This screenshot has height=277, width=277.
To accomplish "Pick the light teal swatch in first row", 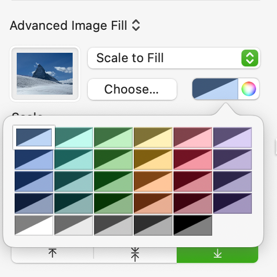I will (74, 137).
